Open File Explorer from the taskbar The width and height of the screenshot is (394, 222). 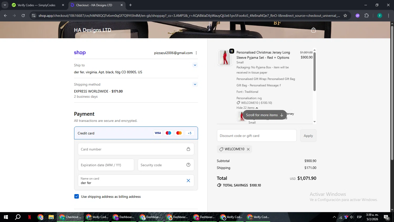(x=51, y=217)
